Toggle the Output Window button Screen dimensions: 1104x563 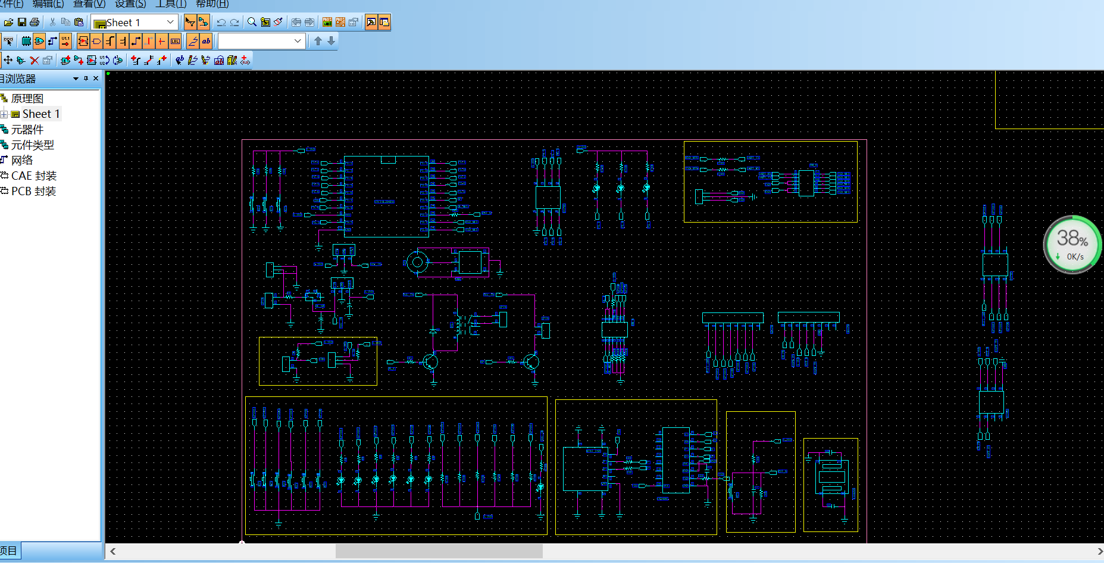(x=371, y=23)
